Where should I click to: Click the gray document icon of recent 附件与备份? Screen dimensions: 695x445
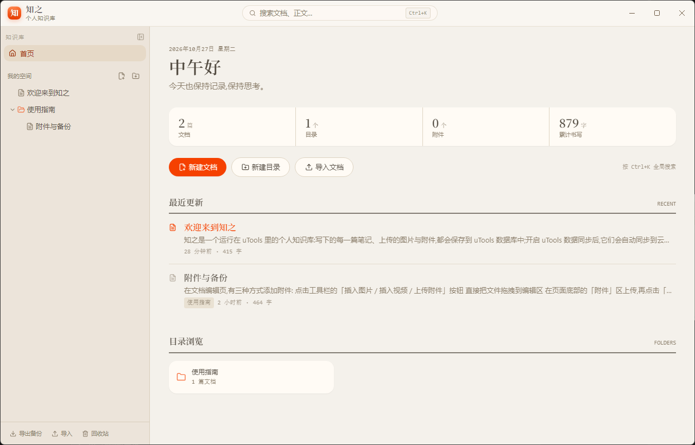pyautogui.click(x=173, y=278)
